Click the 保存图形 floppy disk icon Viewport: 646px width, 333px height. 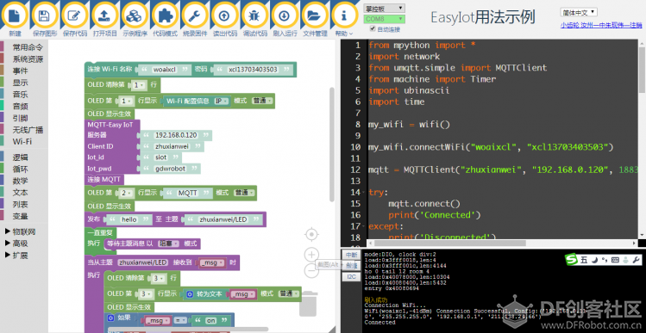pyautogui.click(x=44, y=15)
